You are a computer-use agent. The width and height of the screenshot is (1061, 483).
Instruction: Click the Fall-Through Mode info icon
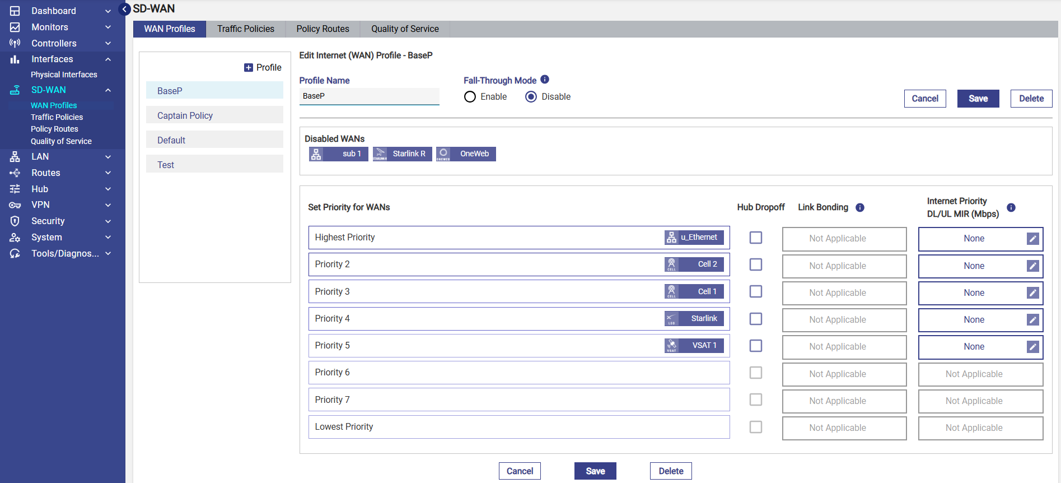(x=545, y=80)
